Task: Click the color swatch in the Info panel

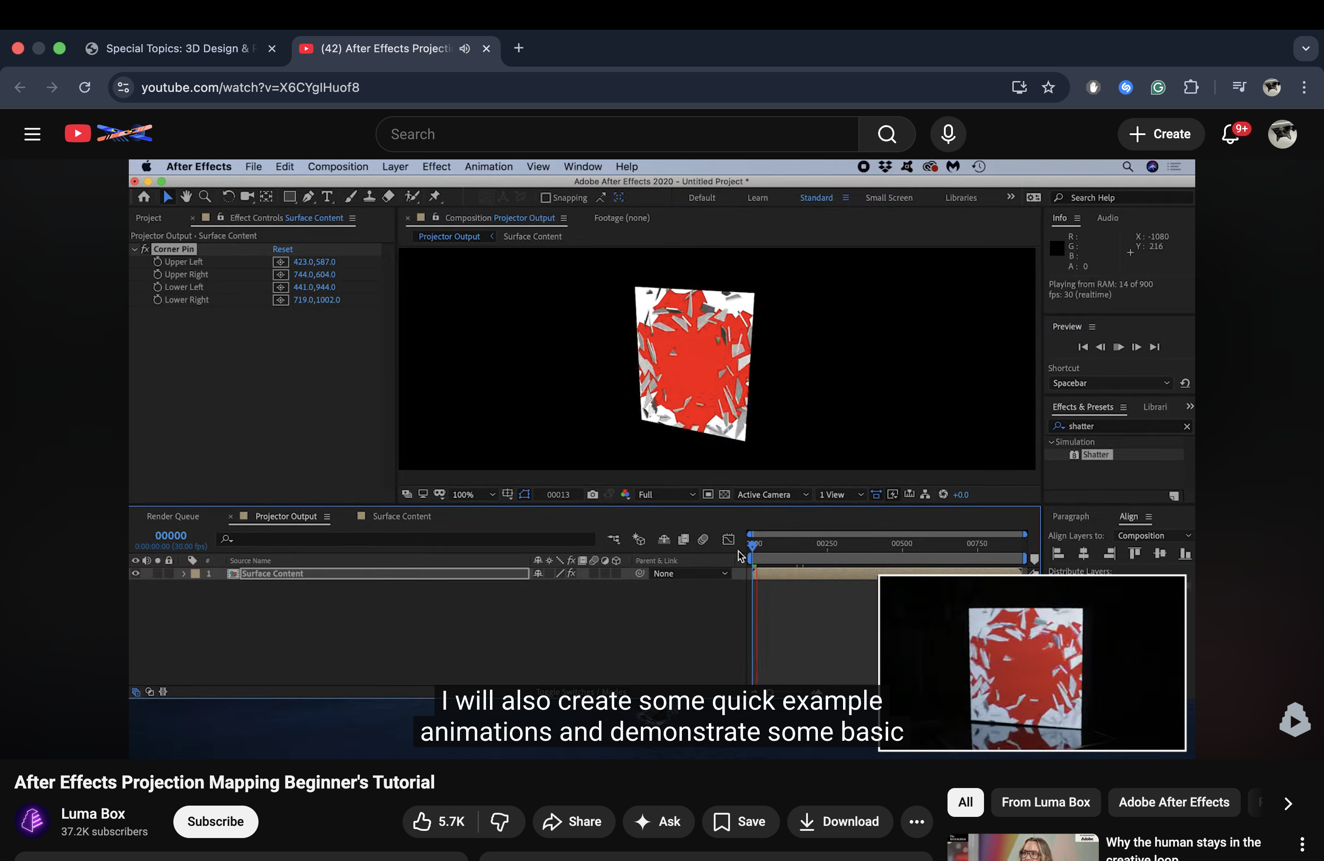Action: (1056, 248)
